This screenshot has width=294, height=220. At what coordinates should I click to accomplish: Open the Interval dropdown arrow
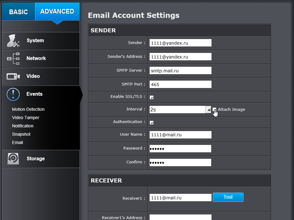pos(208,110)
